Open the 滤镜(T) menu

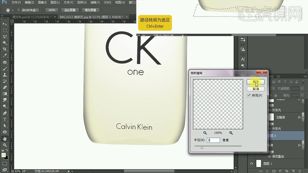click(x=95, y=2)
